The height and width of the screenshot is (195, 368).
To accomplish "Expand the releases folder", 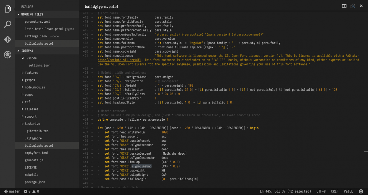I will tap(47, 109).
